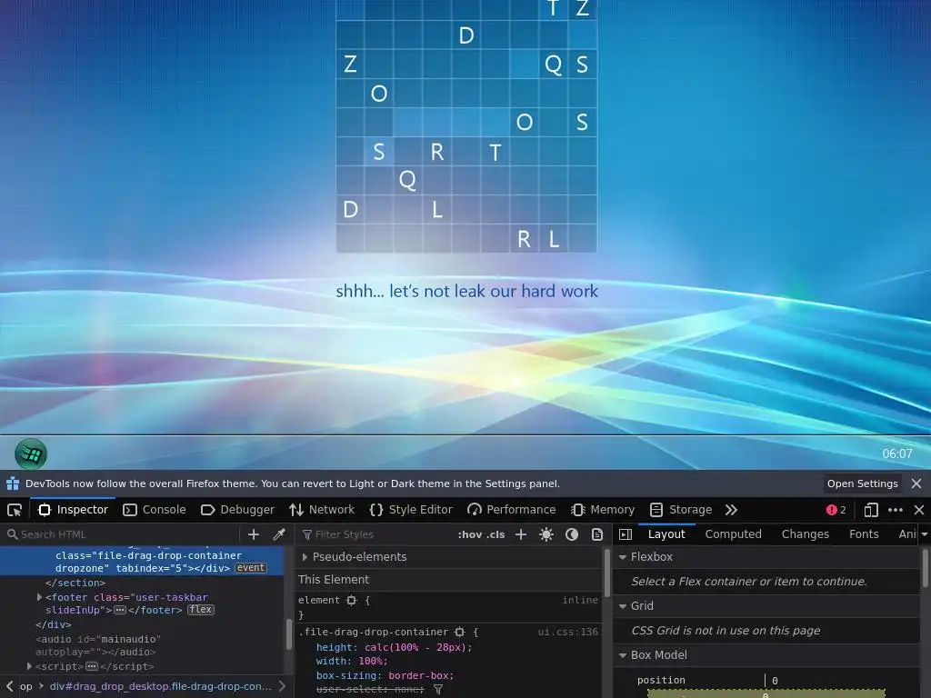Click the event badge on the div
This screenshot has width=931, height=698.
point(251,568)
